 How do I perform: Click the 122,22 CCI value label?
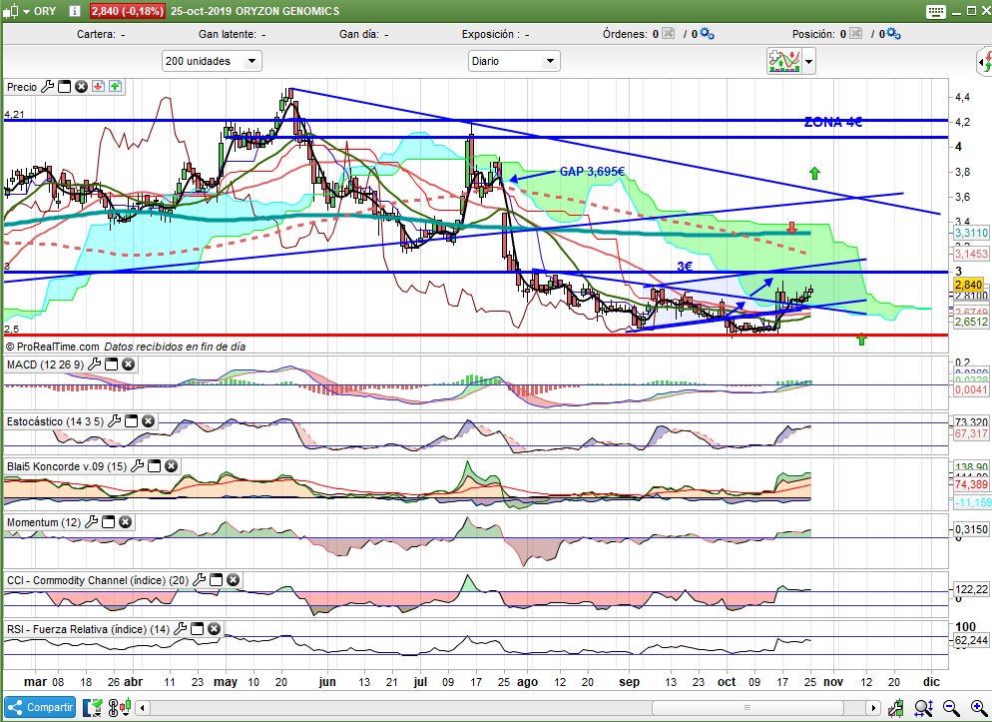pos(971,589)
